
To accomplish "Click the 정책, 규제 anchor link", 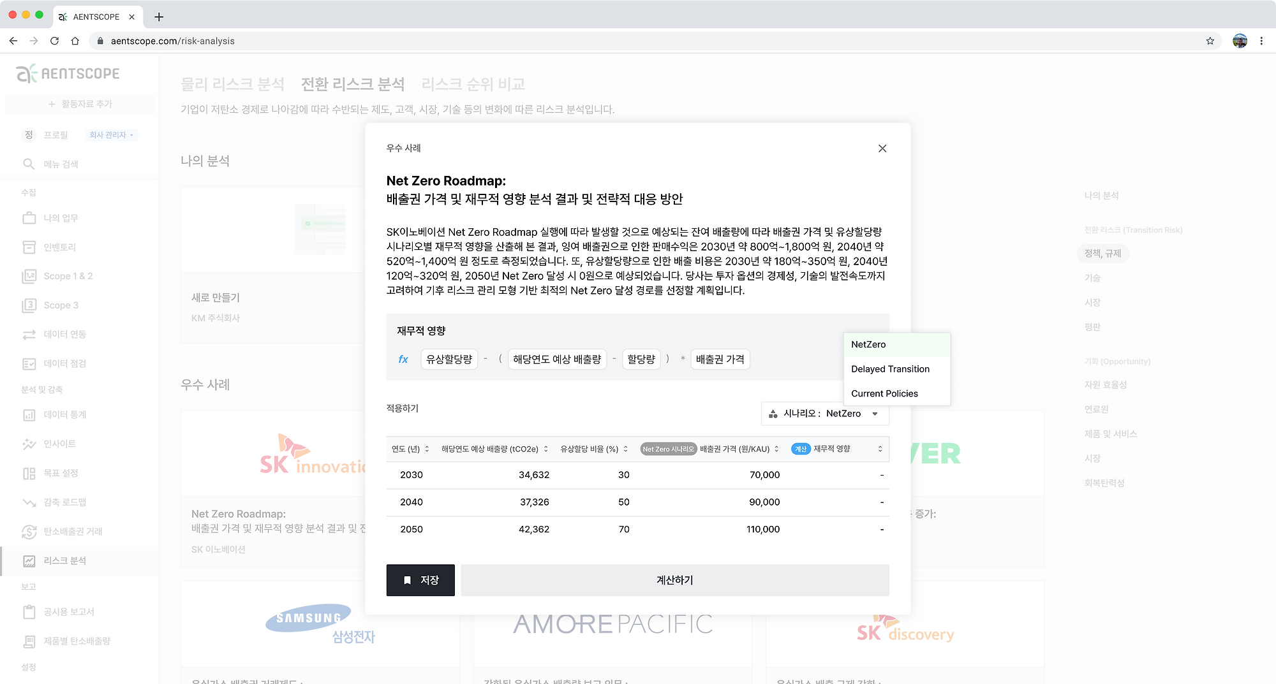I will [x=1102, y=254].
